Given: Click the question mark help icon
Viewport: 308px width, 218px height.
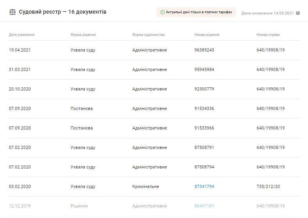Looking at the screenshot, I should point(298,13).
